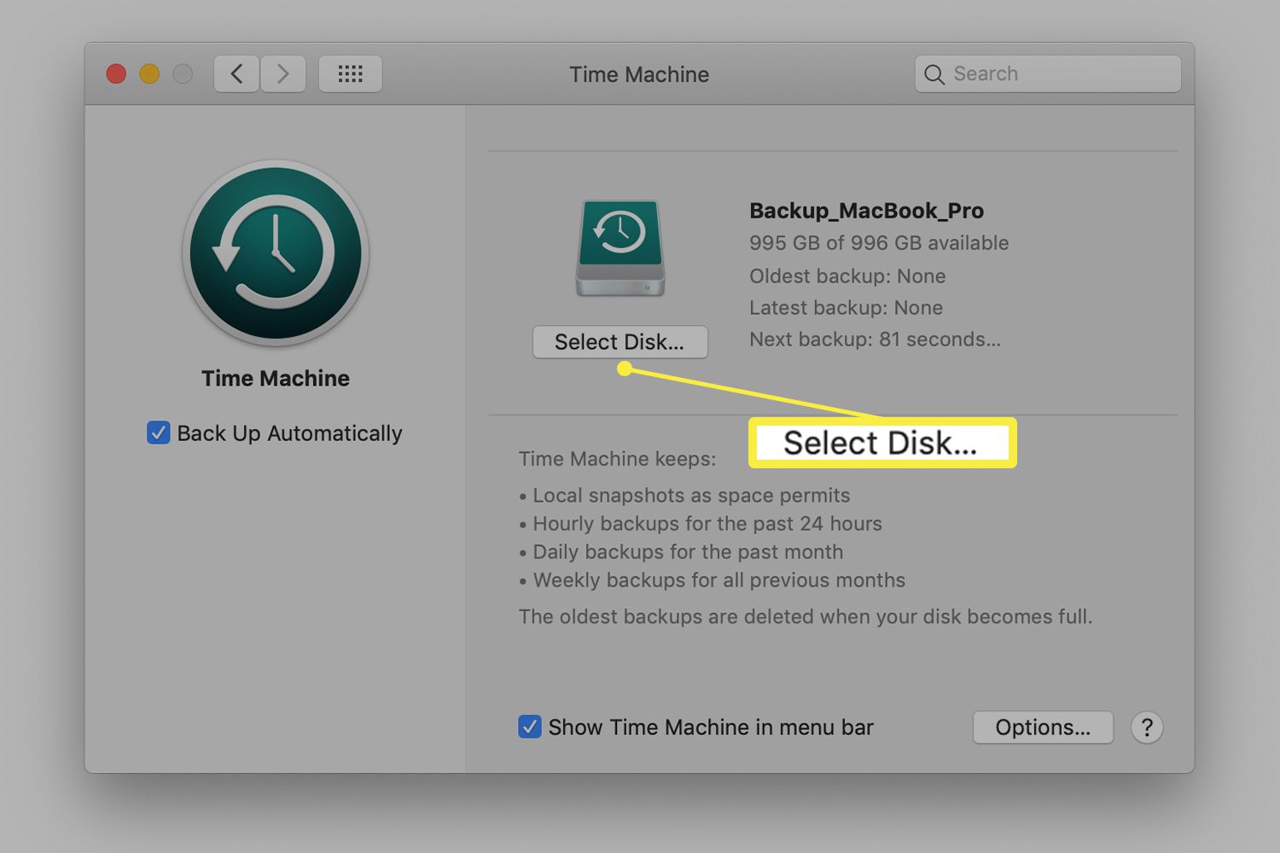Click the Time Machine keeps: heading
Viewport: 1280px width, 853px height.
pos(617,459)
